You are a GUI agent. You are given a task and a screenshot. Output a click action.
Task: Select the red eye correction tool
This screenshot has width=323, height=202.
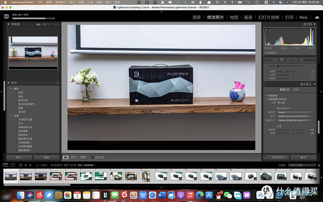281,60
